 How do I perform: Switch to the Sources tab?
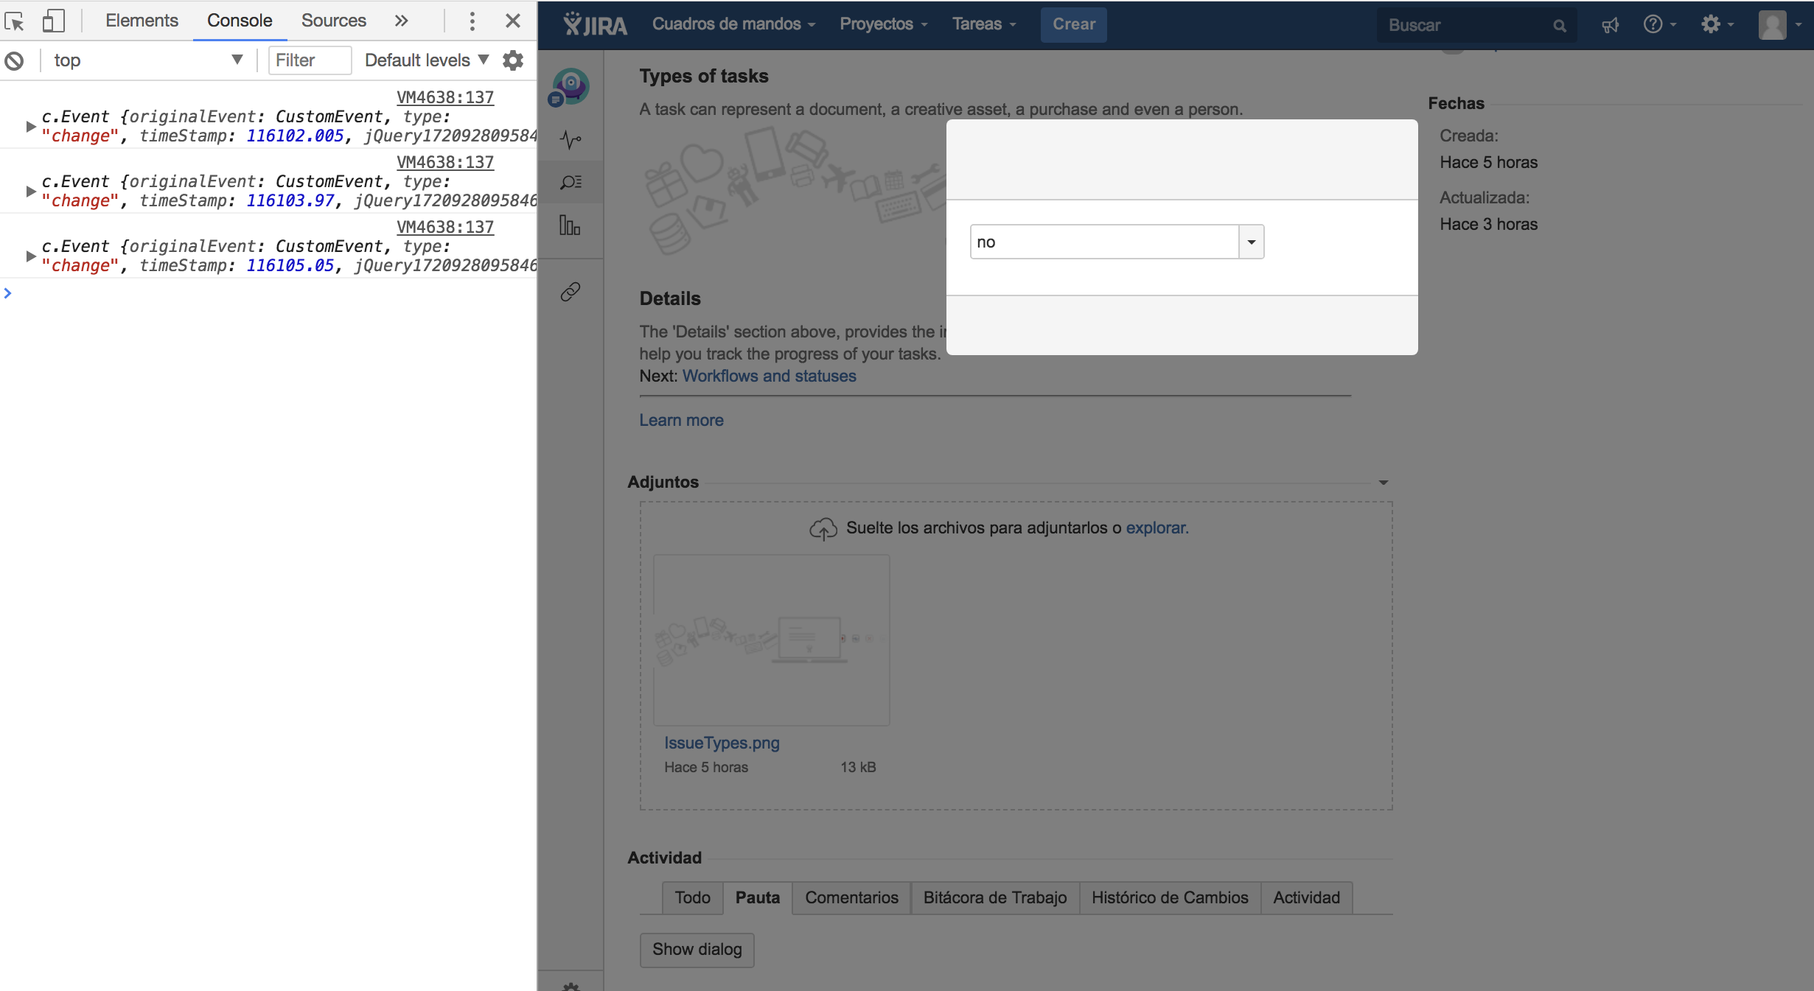click(x=333, y=21)
